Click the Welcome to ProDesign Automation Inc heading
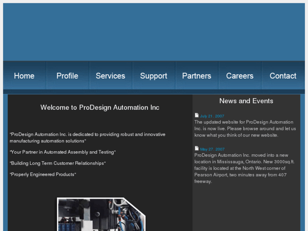Viewport: 308px width, 231px height. pos(100,108)
